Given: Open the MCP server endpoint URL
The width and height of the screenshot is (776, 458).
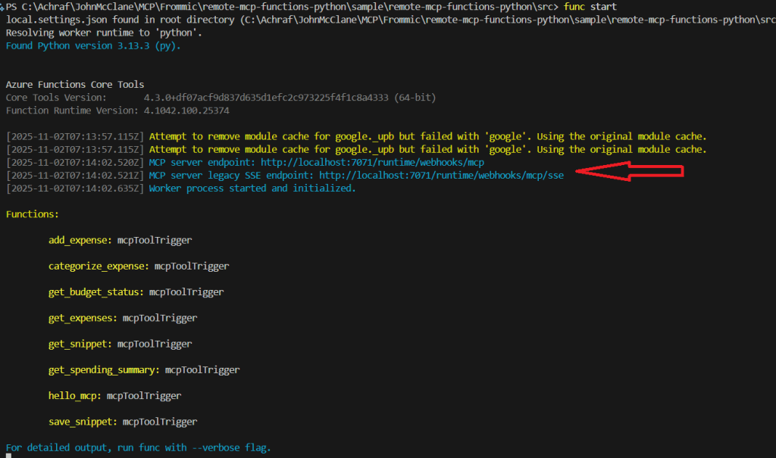Looking at the screenshot, I should coord(372,162).
